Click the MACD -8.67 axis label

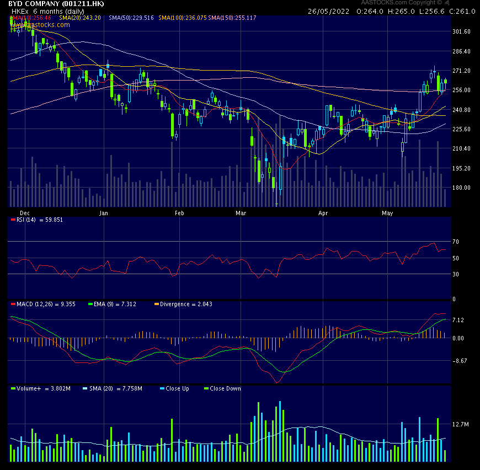point(460,361)
